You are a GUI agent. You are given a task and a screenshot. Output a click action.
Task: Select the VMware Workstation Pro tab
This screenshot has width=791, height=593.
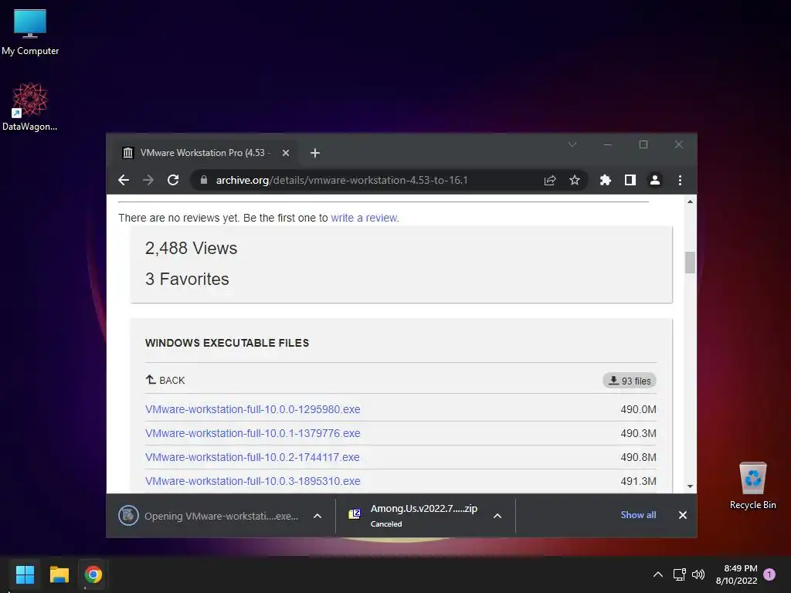click(204, 153)
